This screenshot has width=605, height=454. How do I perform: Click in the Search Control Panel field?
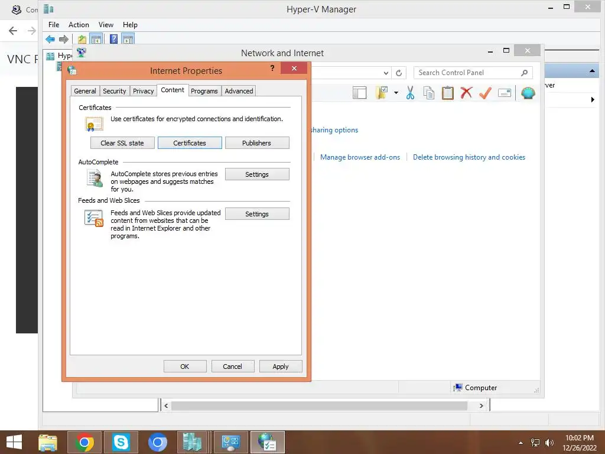473,73
